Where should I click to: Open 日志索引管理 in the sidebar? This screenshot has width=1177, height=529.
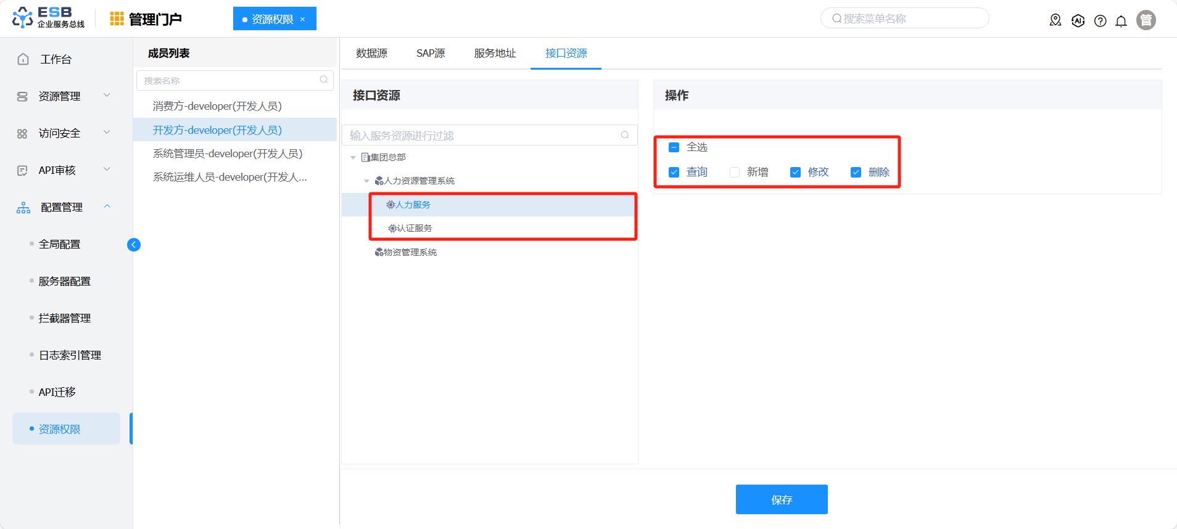click(x=70, y=356)
